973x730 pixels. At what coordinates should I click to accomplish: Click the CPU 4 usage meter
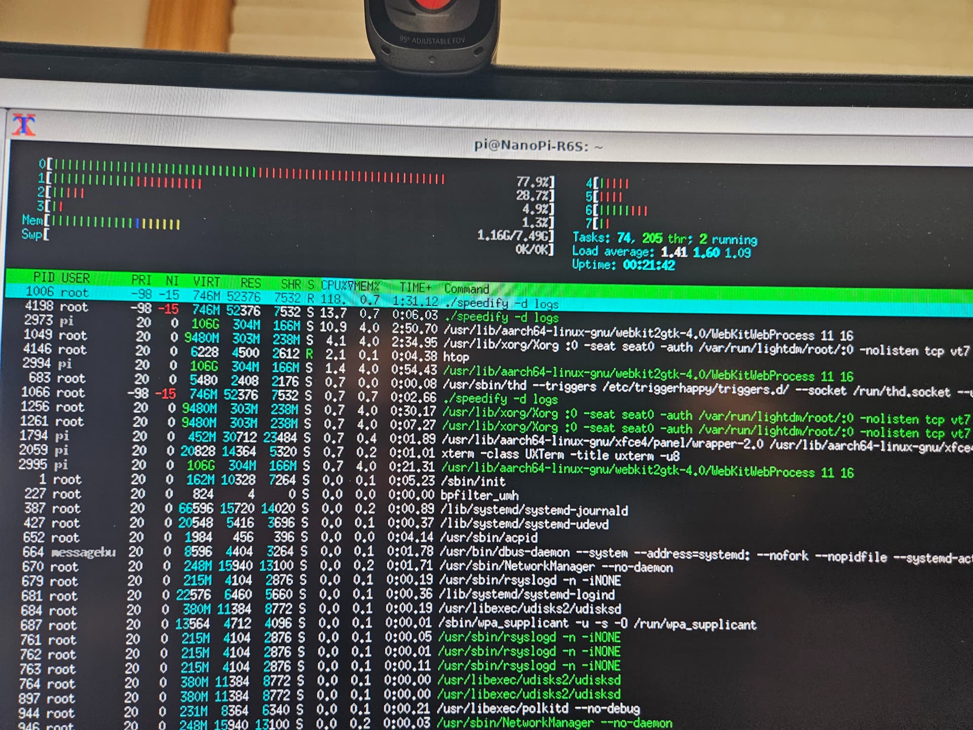point(607,183)
